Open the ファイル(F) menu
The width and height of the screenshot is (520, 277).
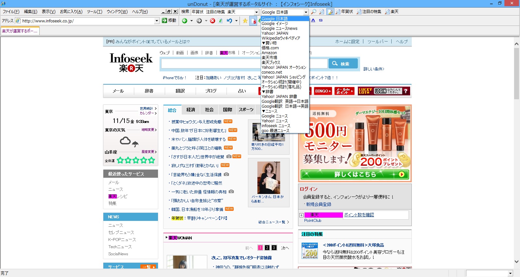(x=11, y=12)
